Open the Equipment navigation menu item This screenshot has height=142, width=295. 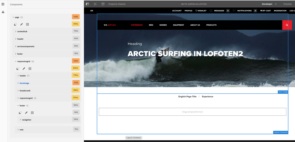(179, 25)
